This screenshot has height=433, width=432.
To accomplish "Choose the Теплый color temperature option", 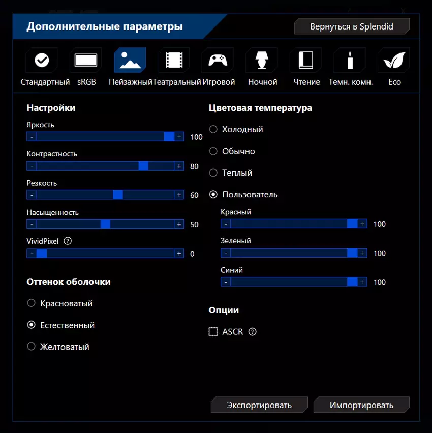I will (x=213, y=173).
